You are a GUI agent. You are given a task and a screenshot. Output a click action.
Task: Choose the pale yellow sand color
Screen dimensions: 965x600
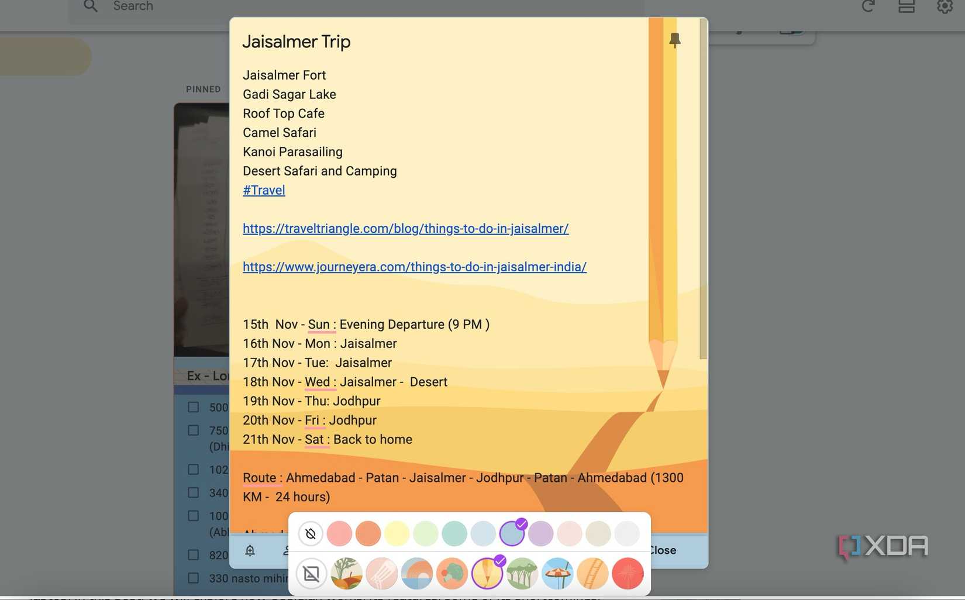click(397, 533)
